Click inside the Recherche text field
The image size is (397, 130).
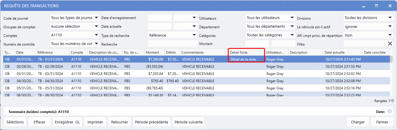[172, 44]
